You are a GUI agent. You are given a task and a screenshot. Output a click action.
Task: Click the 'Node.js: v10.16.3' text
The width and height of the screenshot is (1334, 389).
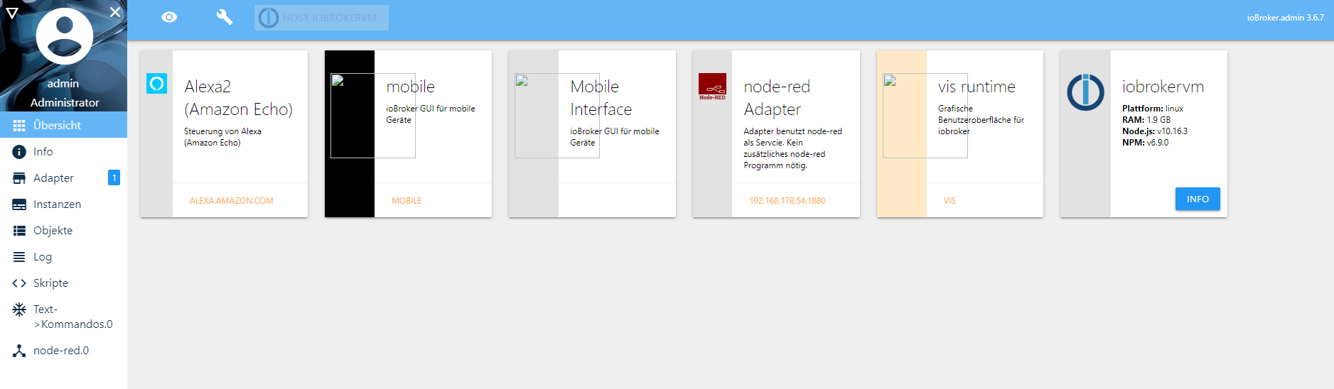1155,131
